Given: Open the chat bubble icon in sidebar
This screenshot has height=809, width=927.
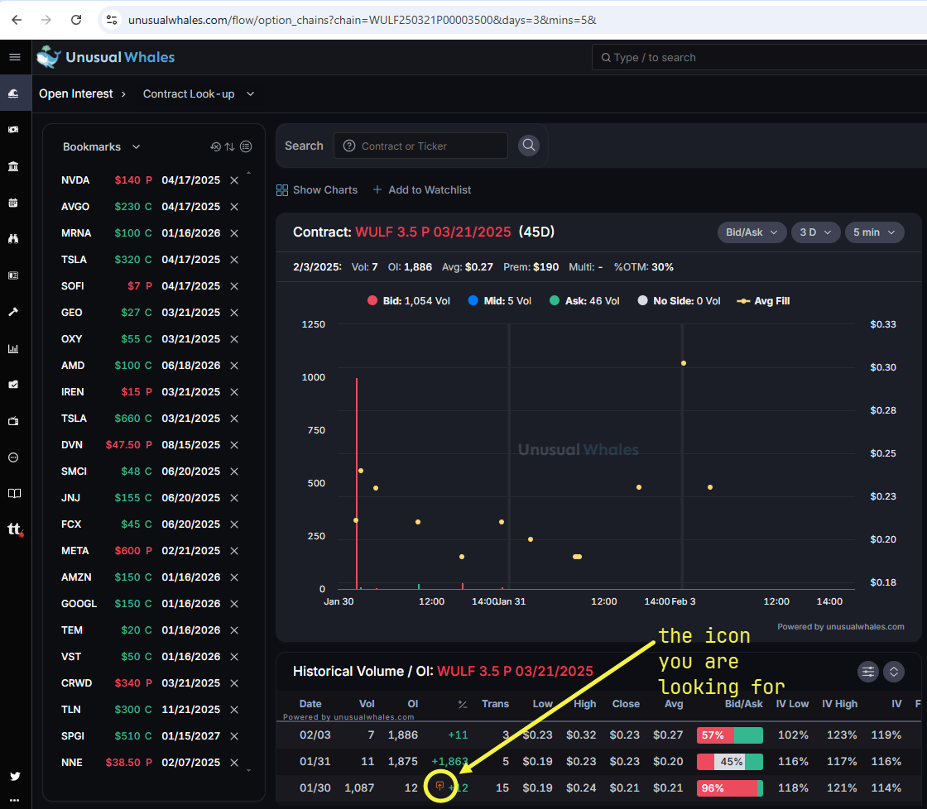Looking at the screenshot, I should point(13,457).
